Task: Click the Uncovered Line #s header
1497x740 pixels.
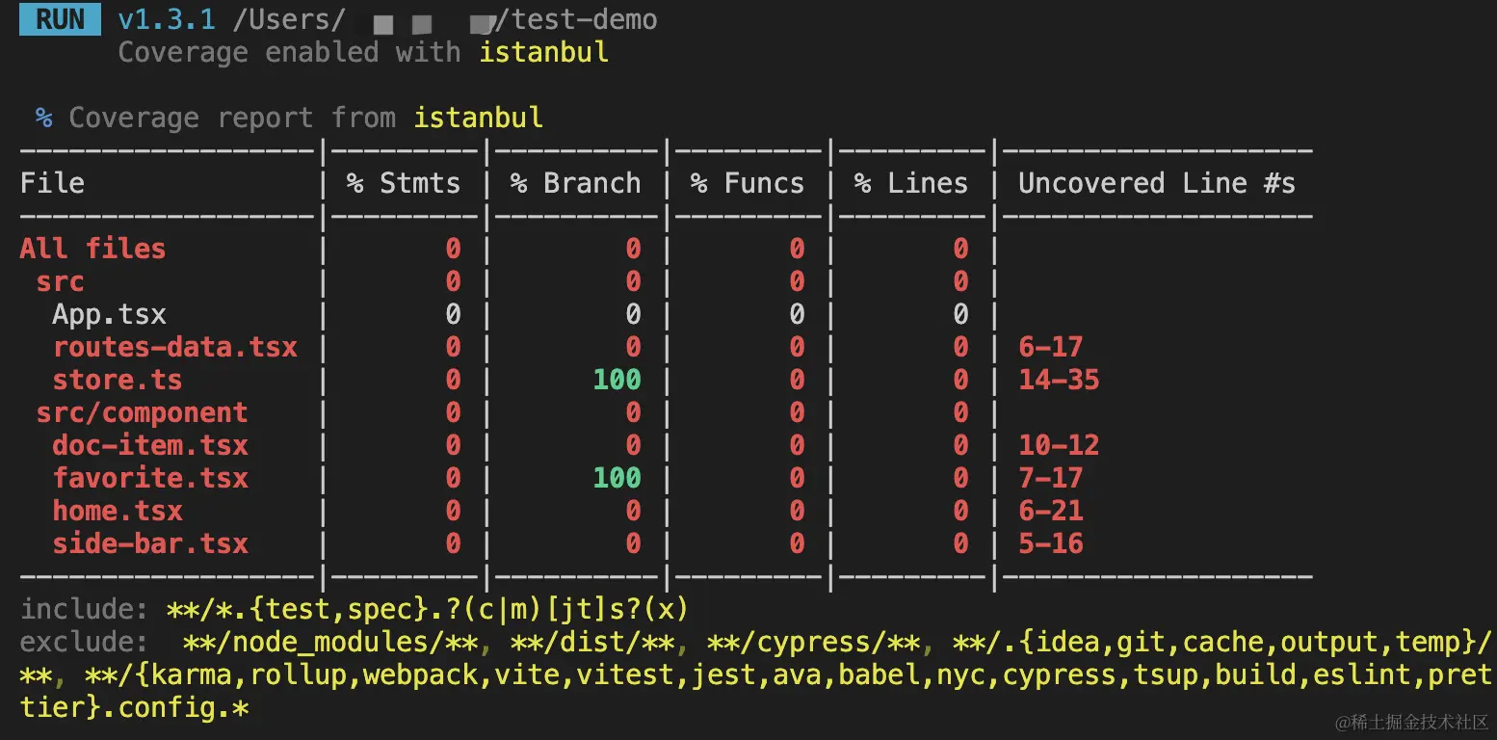Action: [1156, 183]
